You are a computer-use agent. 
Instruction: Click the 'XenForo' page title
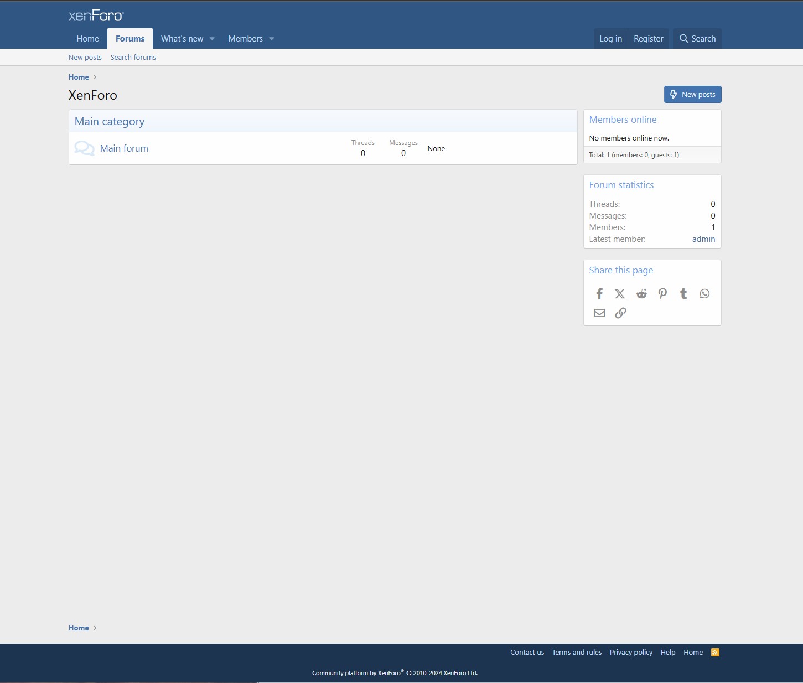click(93, 95)
